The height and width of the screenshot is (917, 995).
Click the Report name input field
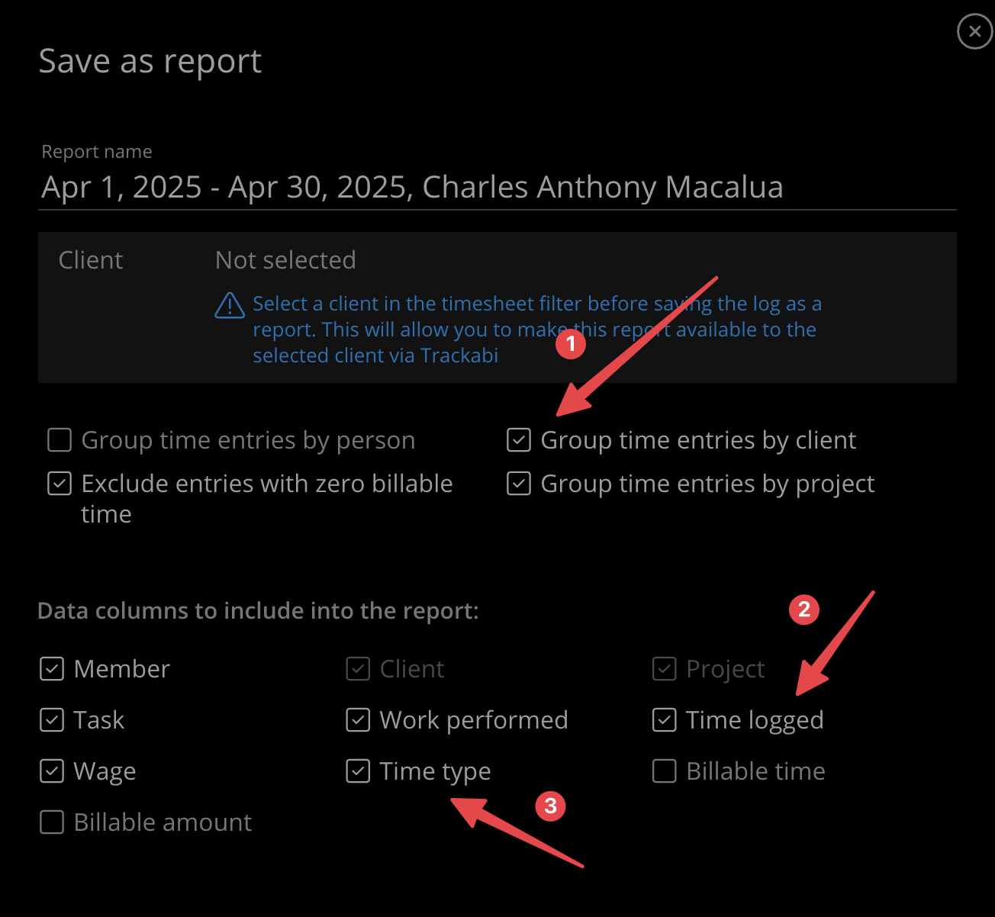pyautogui.click(x=496, y=188)
